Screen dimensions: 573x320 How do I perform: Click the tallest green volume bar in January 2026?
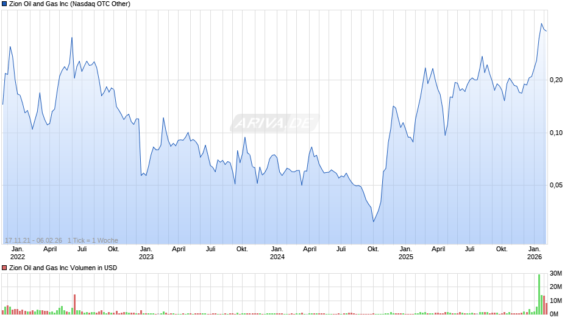539,294
